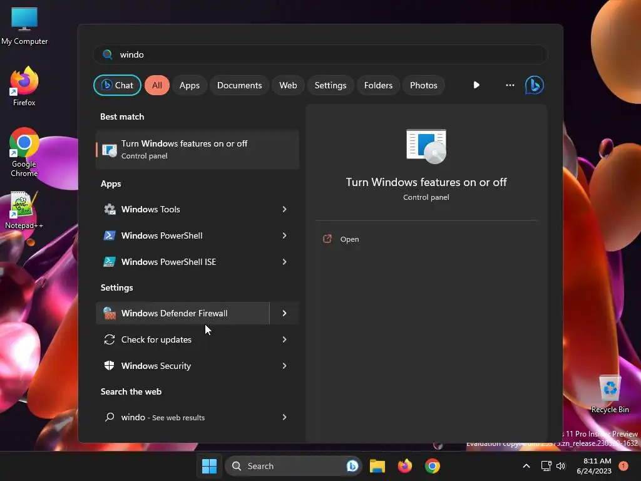Click the Windows Start button on taskbar
641x481 pixels.
point(209,466)
